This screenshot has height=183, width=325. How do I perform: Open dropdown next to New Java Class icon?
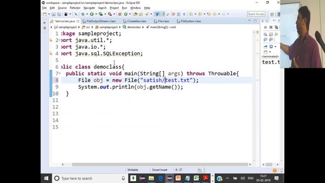click(x=130, y=14)
